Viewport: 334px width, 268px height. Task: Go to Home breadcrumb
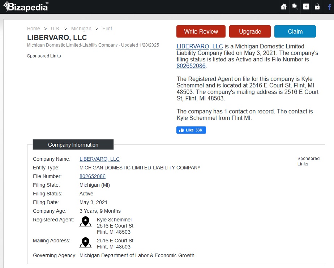click(34, 29)
